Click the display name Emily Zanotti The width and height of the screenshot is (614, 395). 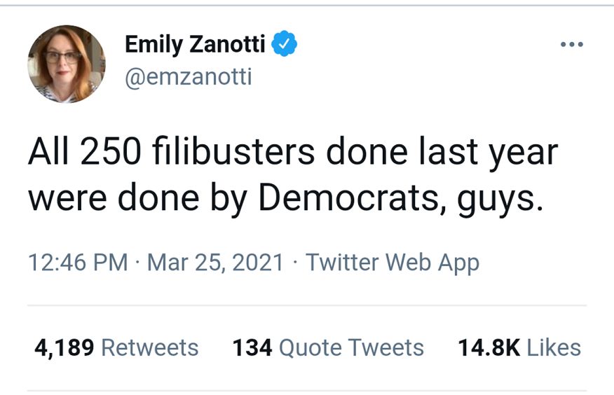195,44
